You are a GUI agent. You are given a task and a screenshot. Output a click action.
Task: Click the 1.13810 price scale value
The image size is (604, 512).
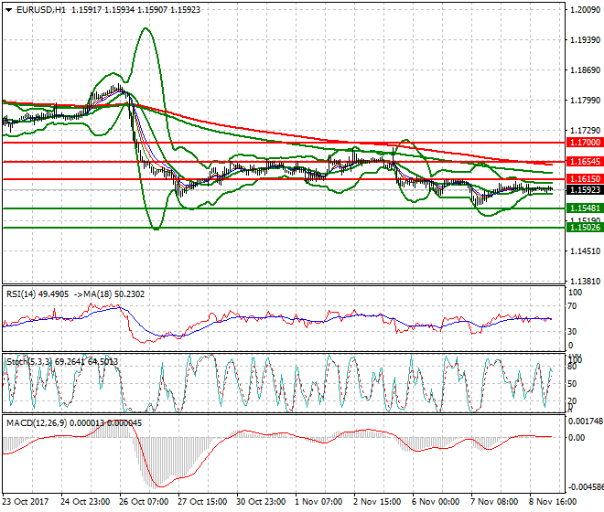[x=584, y=282]
